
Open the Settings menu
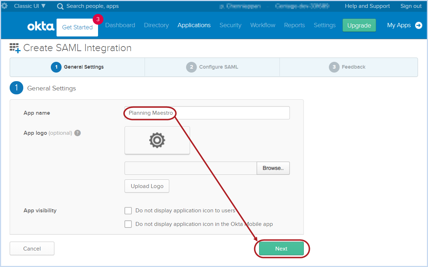pyautogui.click(x=325, y=25)
